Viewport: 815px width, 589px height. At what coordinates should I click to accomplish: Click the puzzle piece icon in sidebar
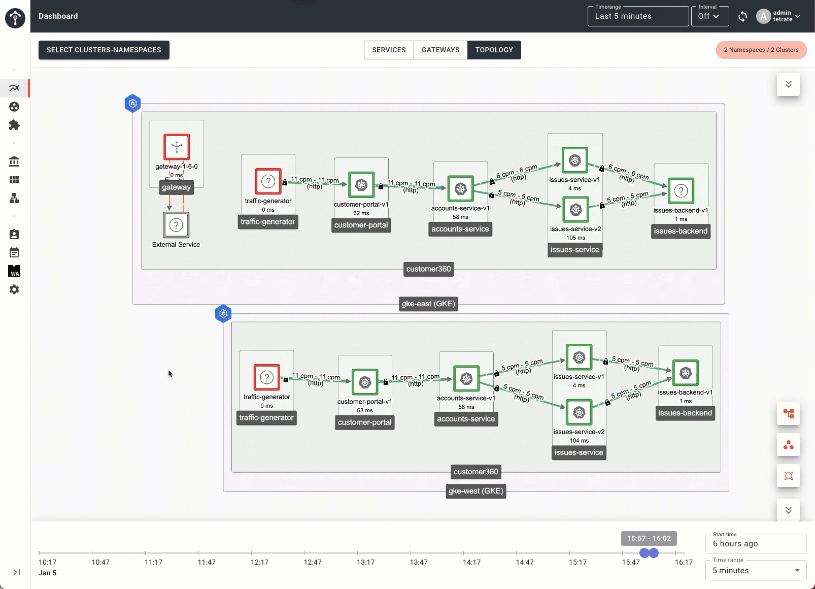(x=14, y=125)
